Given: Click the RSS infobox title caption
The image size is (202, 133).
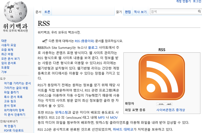Looking at the screenshot, I should (x=162, y=50).
